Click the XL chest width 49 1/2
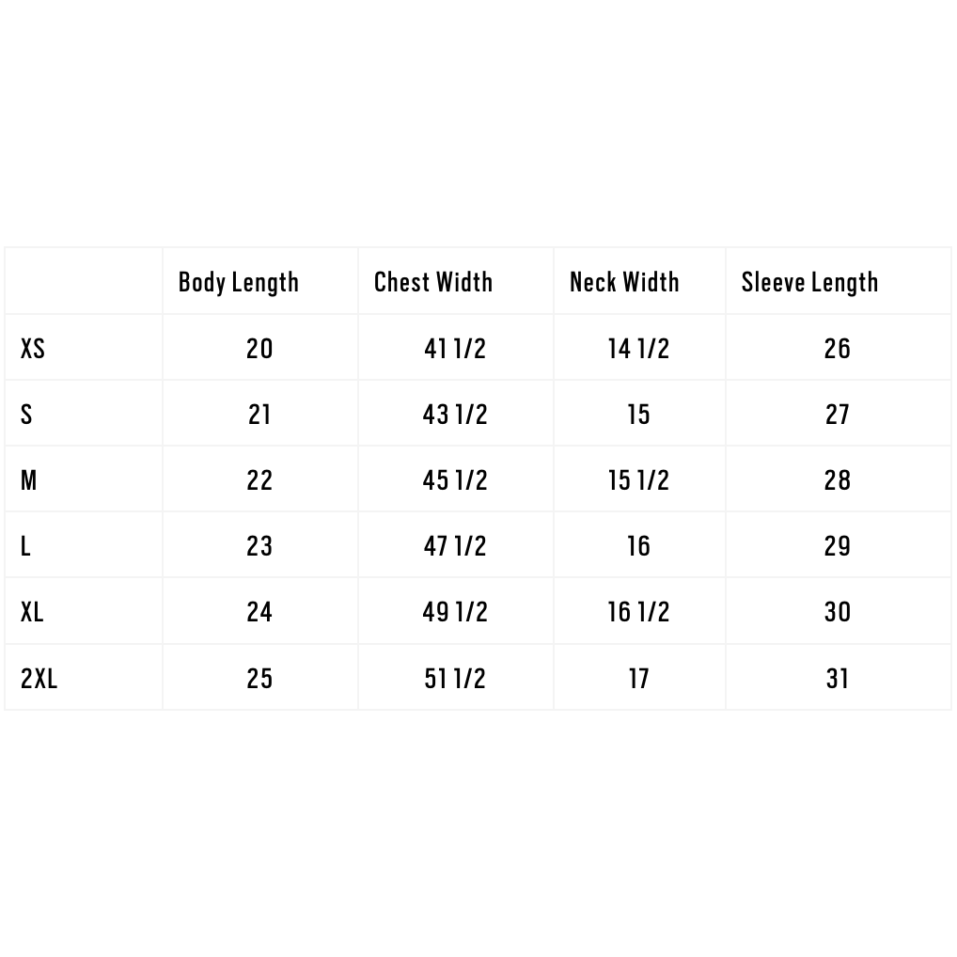This screenshot has height=957, width=957. point(455,612)
